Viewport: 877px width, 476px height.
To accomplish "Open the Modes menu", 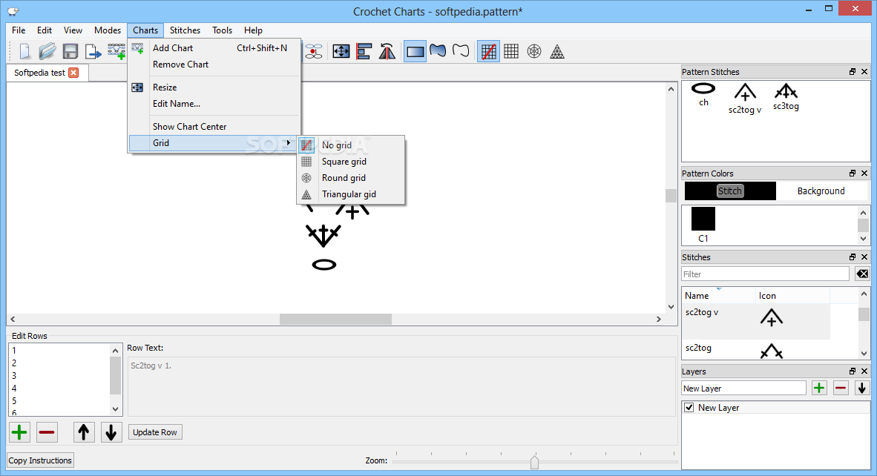I will point(108,30).
